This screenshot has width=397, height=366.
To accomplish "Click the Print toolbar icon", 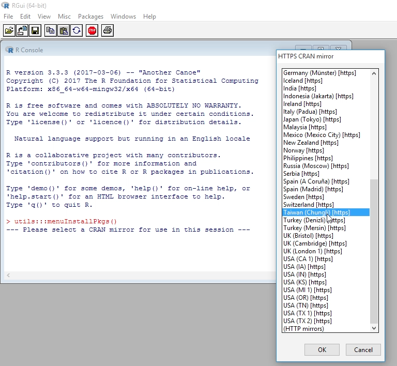I will 108,30.
